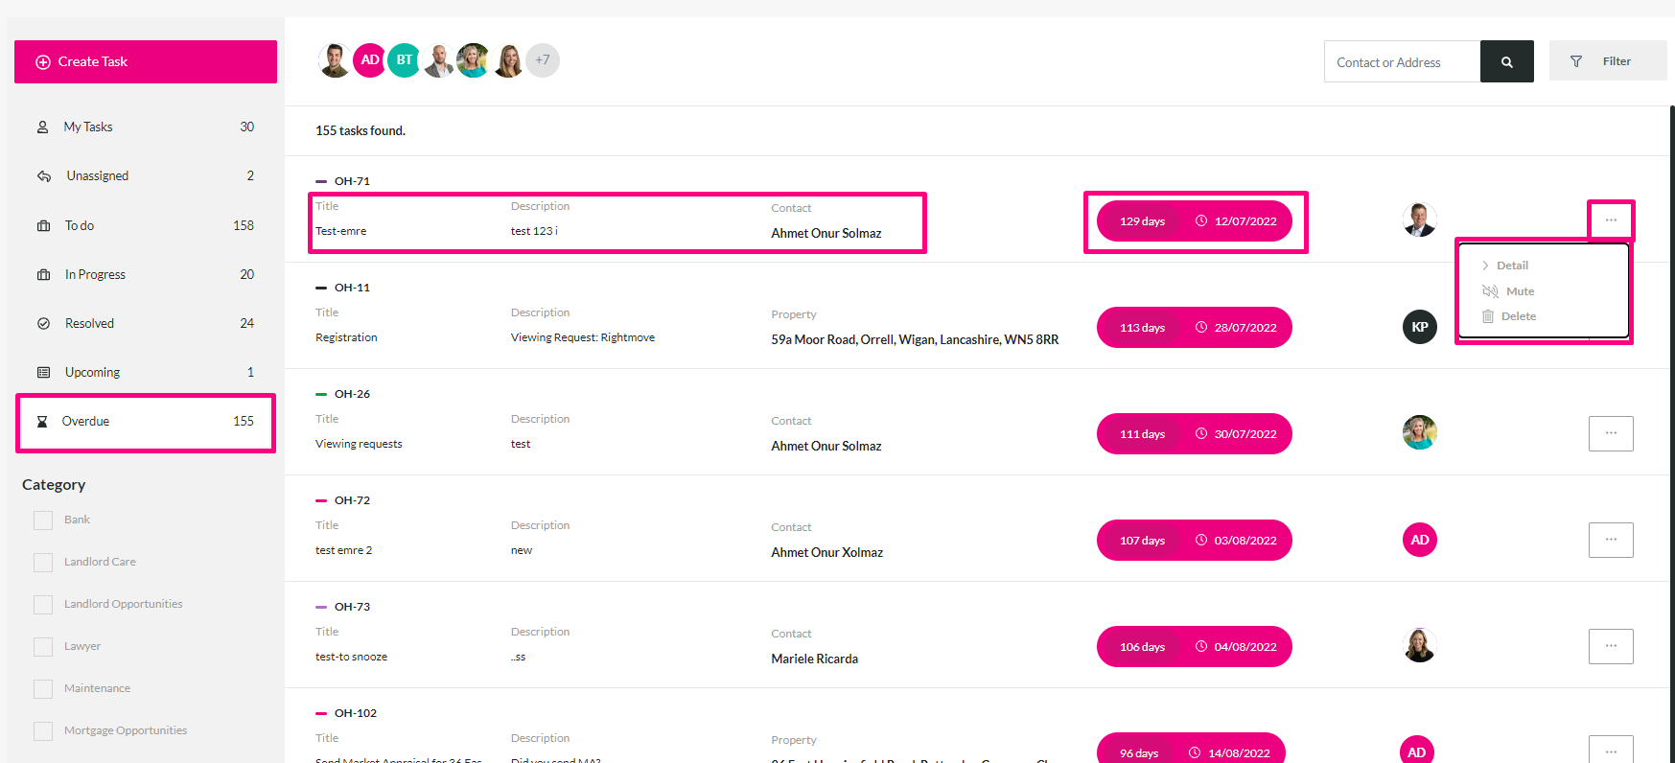Click the To do briefcase icon
This screenshot has height=763, width=1675.
(x=43, y=225)
